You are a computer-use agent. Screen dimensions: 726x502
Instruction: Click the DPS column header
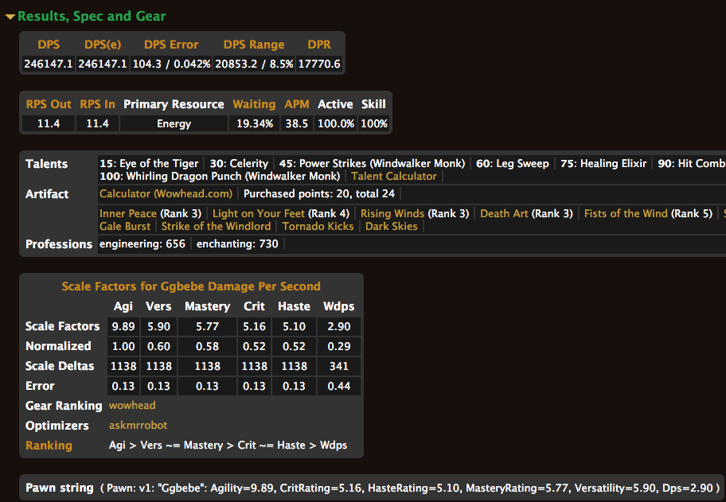(49, 45)
